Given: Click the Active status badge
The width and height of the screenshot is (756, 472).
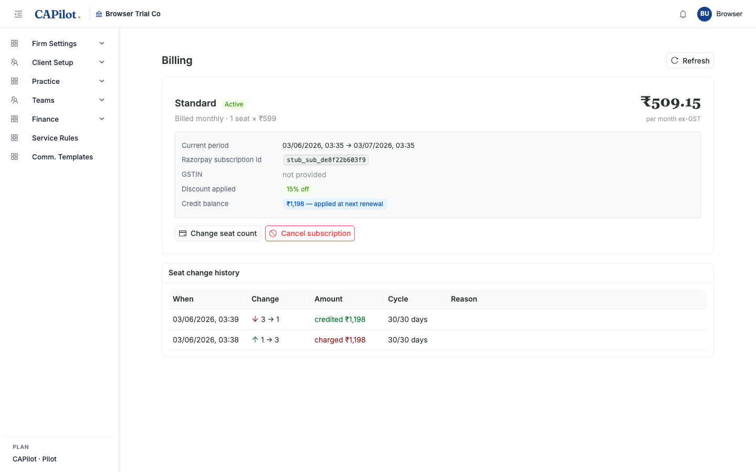Looking at the screenshot, I should coord(234,104).
